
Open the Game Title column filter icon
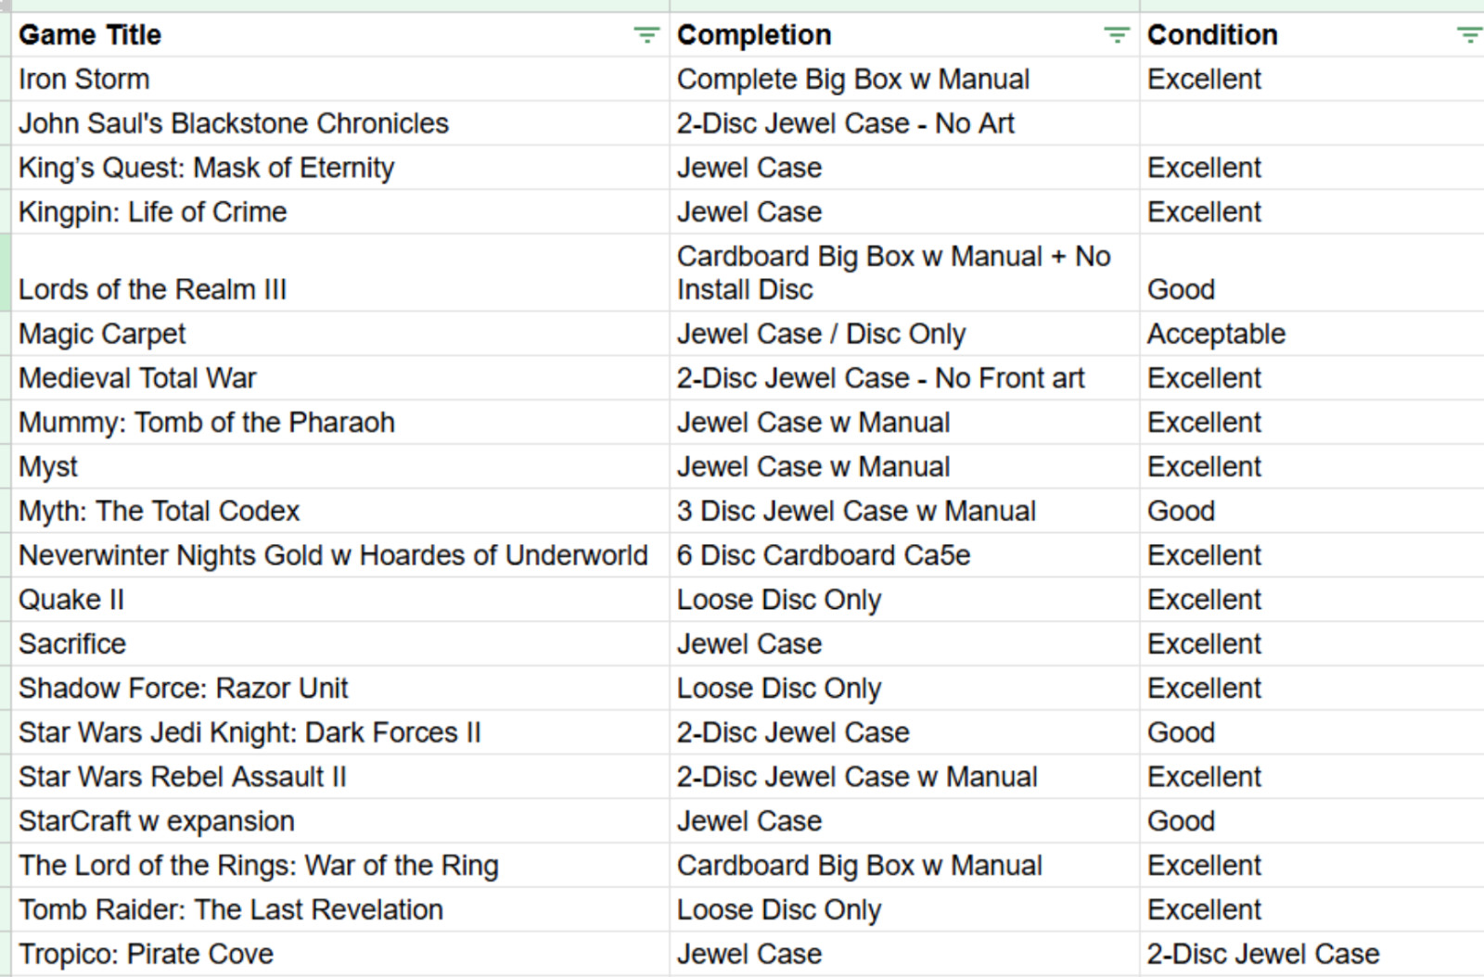point(646,35)
